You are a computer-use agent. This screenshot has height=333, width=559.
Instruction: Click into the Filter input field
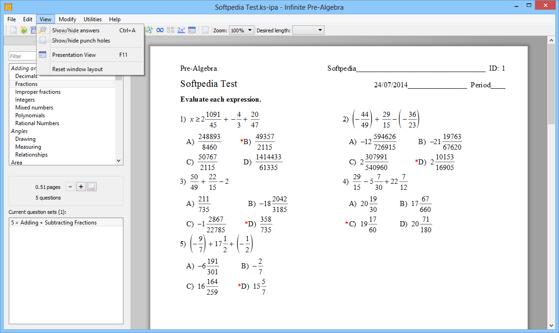click(23, 56)
